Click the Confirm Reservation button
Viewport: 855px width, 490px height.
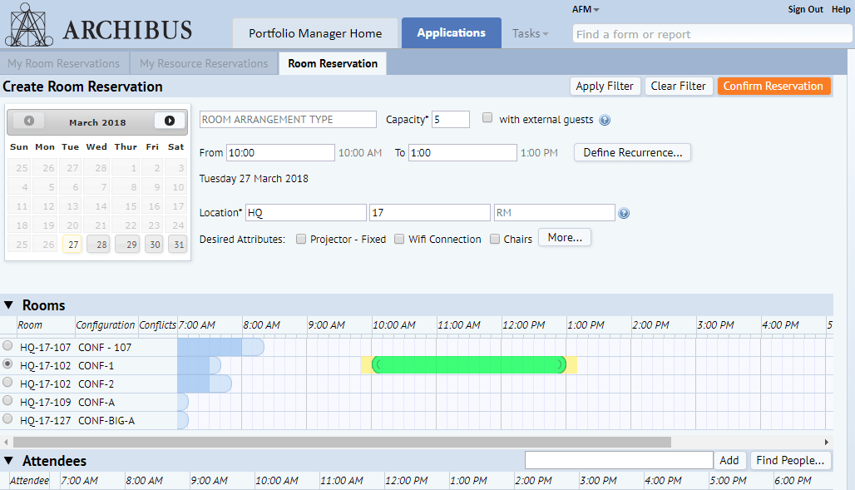coord(773,87)
